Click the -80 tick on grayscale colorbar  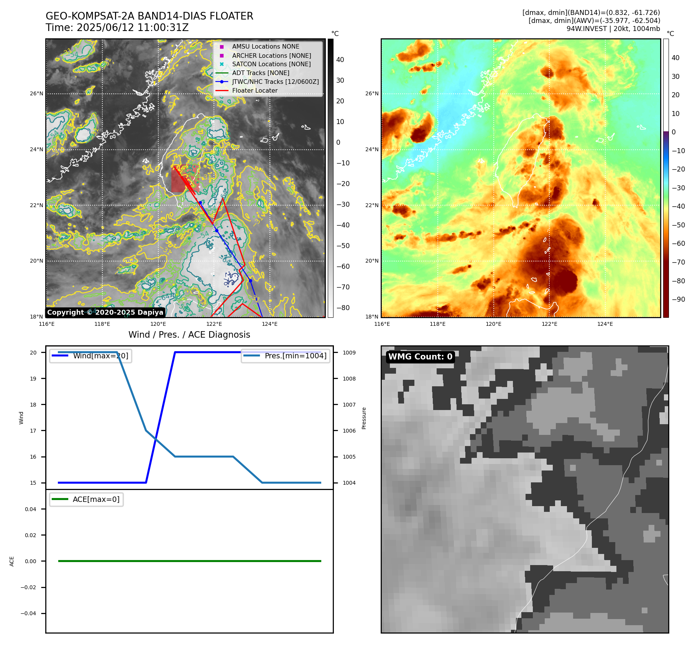[343, 307]
